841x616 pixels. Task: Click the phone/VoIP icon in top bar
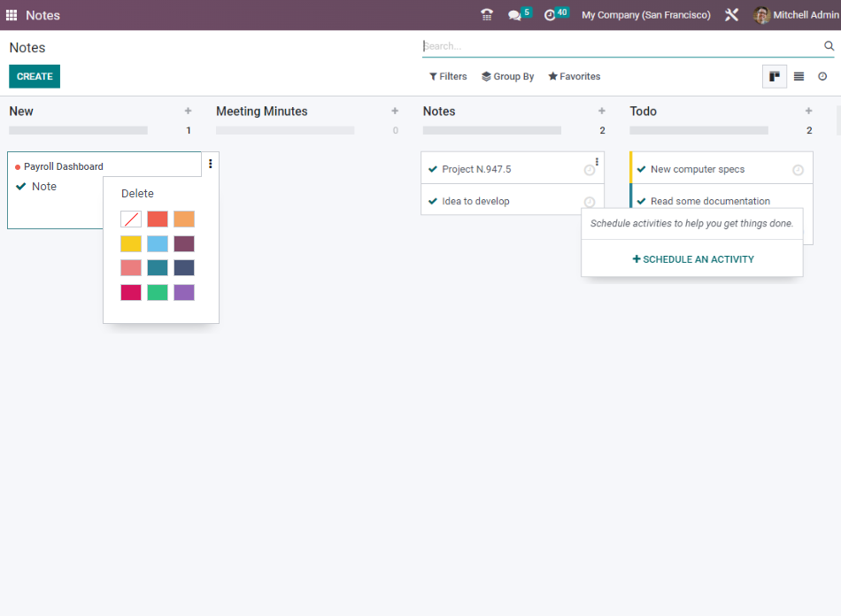[487, 15]
